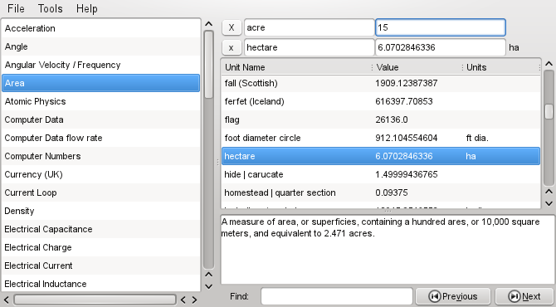
Task: Click the unit table scroll-up arrow
Action: [549, 64]
